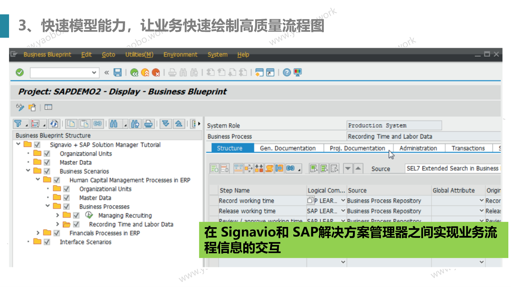Toggle checkbox for top-level Organizational Units
Image resolution: width=511 pixels, height=287 pixels.
47,154
